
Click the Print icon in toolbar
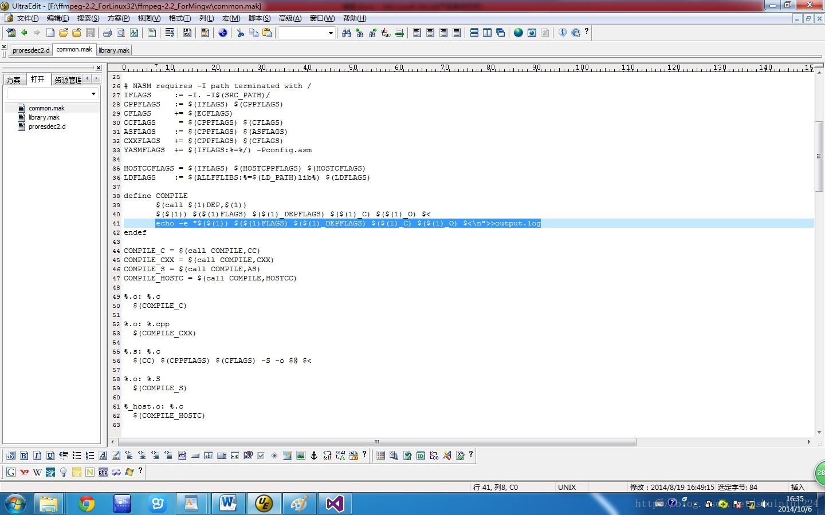tap(107, 33)
